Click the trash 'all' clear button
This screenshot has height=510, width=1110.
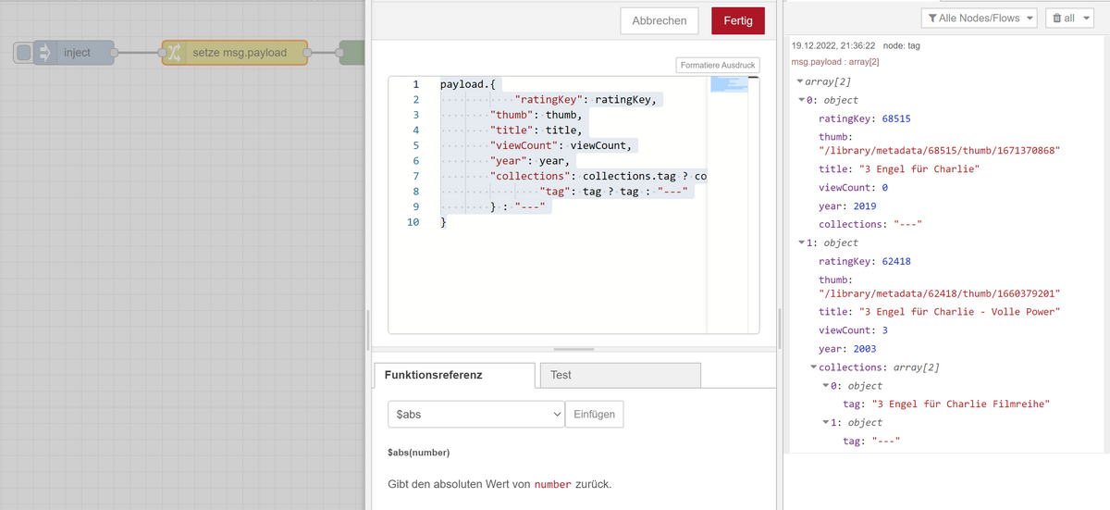point(1065,19)
